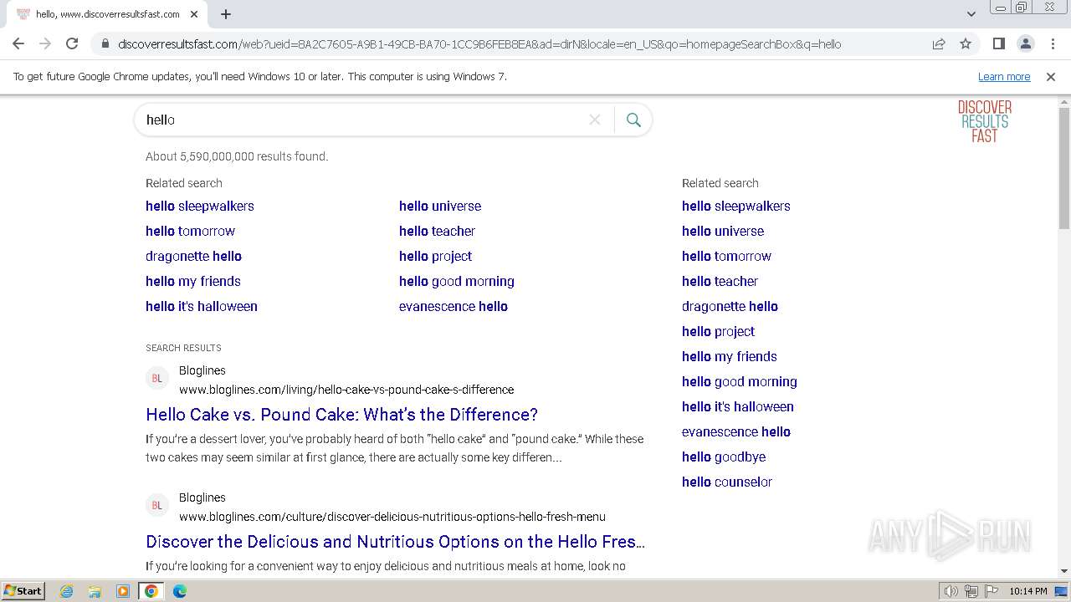The width and height of the screenshot is (1071, 602).
Task: Open hello universe in middle related searches
Action: [440, 206]
